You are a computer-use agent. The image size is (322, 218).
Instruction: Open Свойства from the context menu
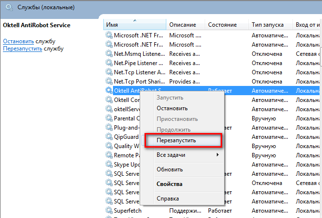point(169,184)
